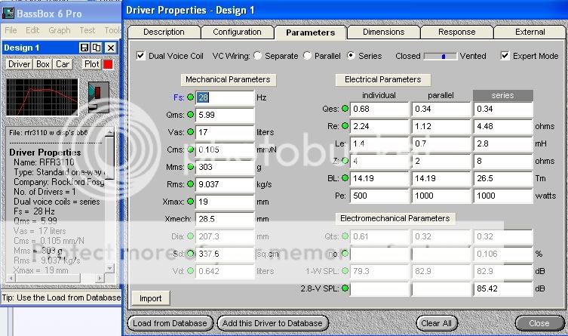This screenshot has height=336, width=568.
Task: Click the green indicator next to Cms
Action: point(190,150)
